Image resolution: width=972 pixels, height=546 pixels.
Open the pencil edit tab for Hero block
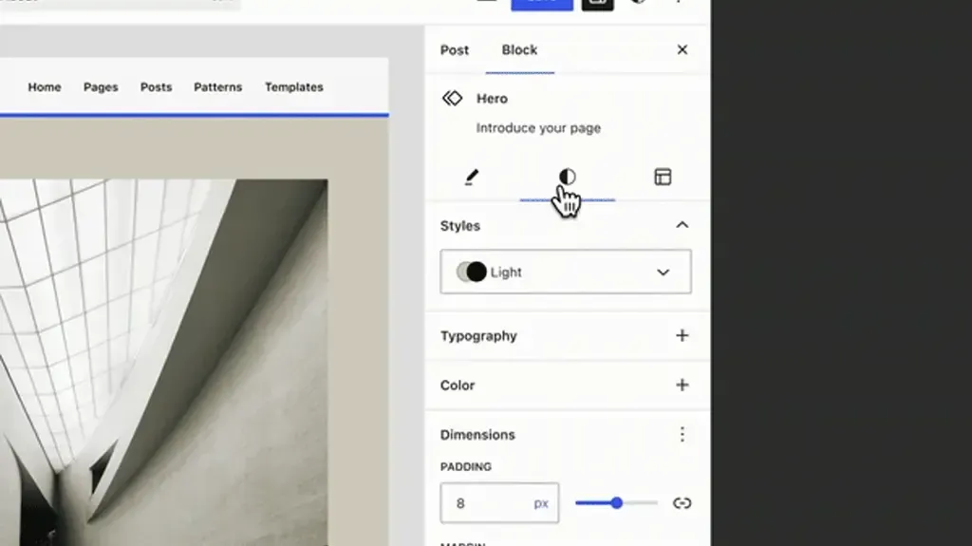pyautogui.click(x=472, y=178)
